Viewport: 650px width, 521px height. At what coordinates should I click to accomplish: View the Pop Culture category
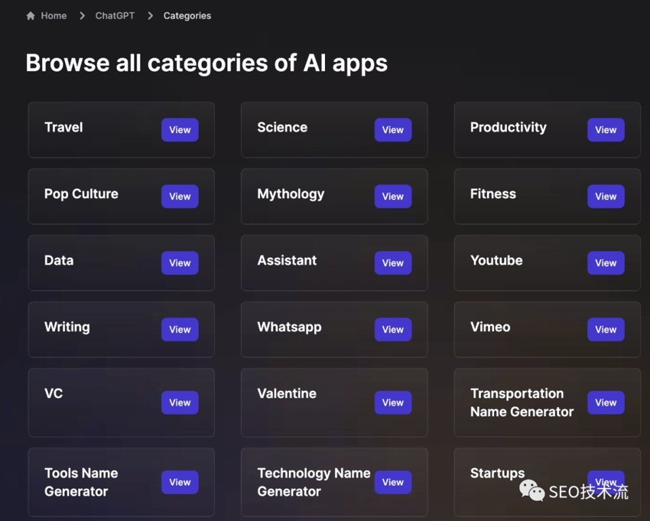(x=180, y=196)
